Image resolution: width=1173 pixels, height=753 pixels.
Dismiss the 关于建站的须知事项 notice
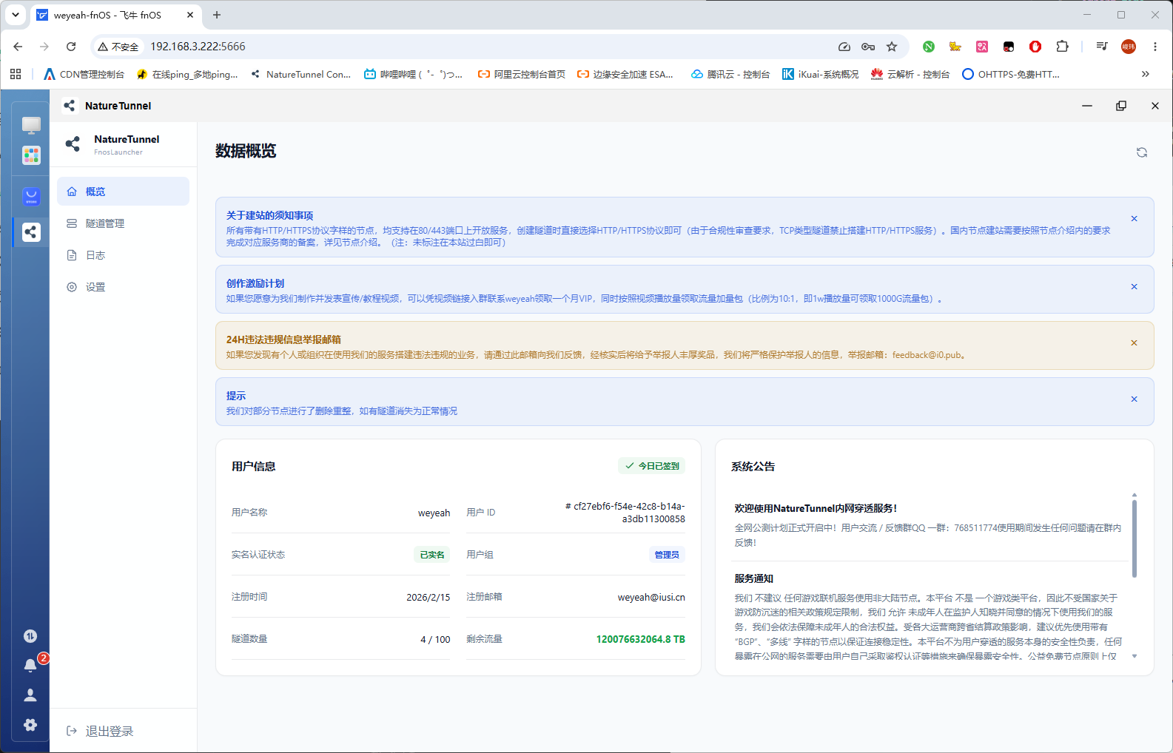[x=1134, y=219]
